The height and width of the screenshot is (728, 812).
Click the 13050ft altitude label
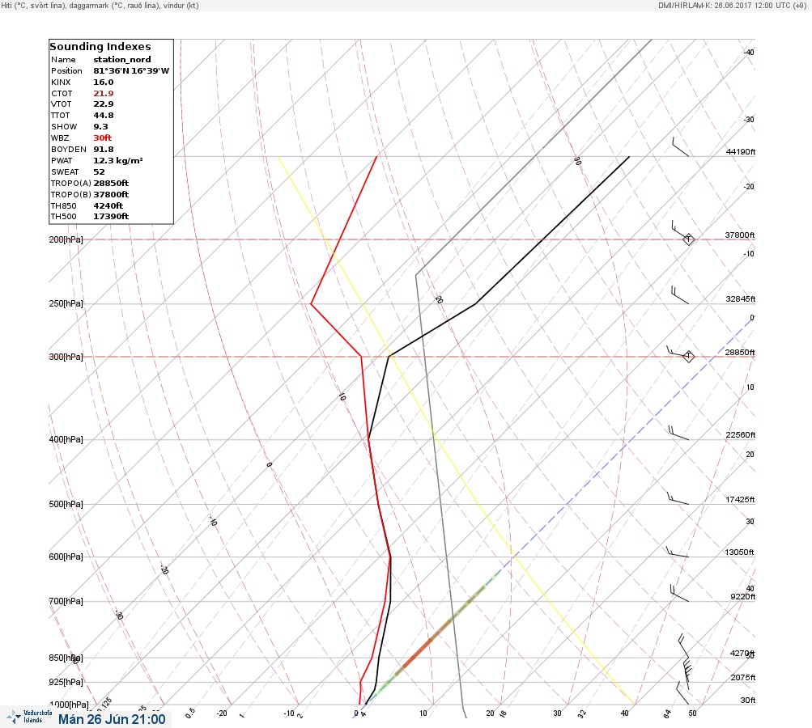pyautogui.click(x=739, y=552)
